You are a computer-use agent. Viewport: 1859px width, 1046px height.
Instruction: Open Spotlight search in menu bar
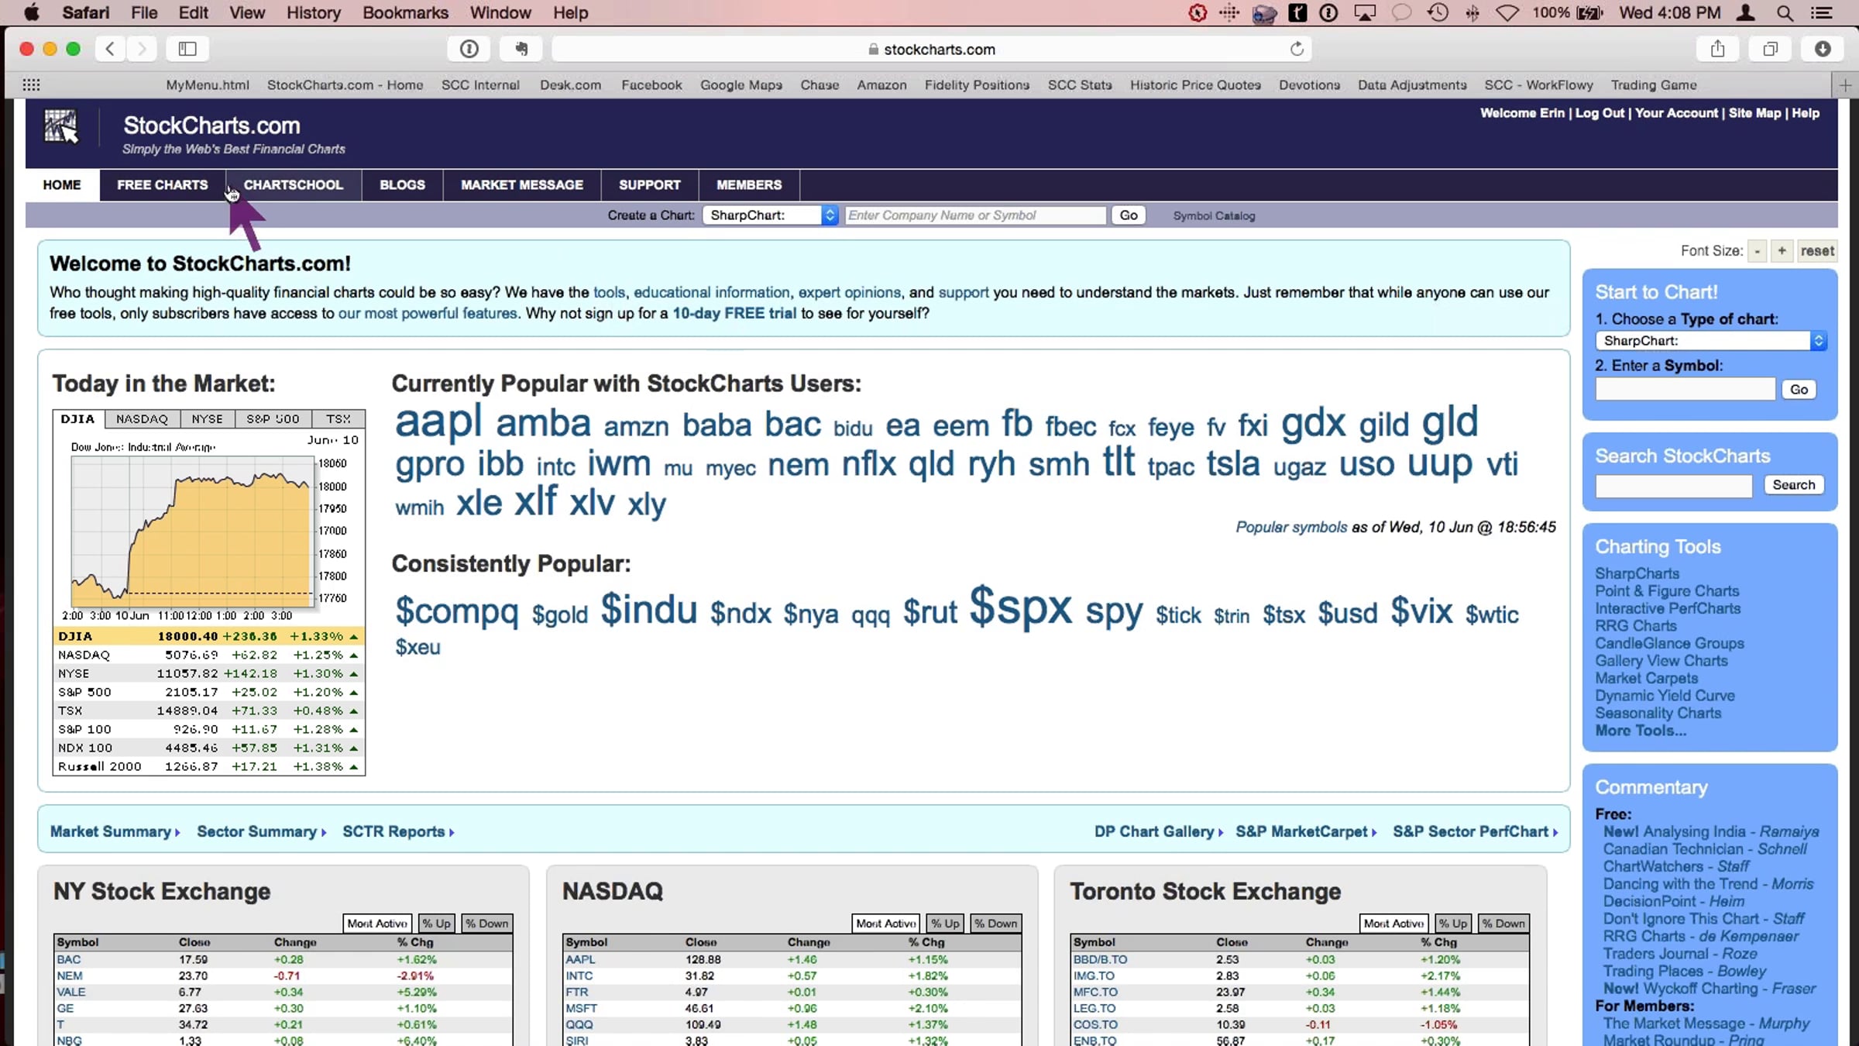(x=1785, y=12)
